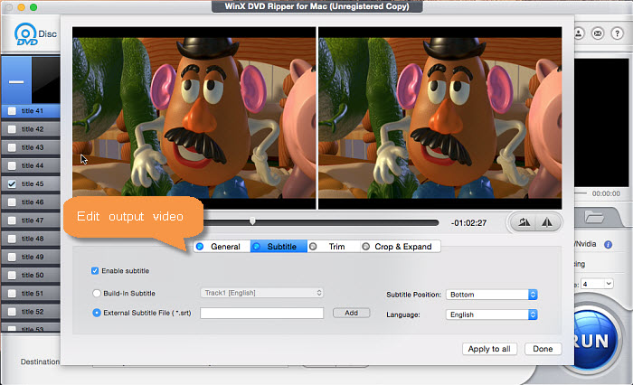This screenshot has width=633, height=385.
Task: Click the original video preview pane
Action: (x=194, y=117)
